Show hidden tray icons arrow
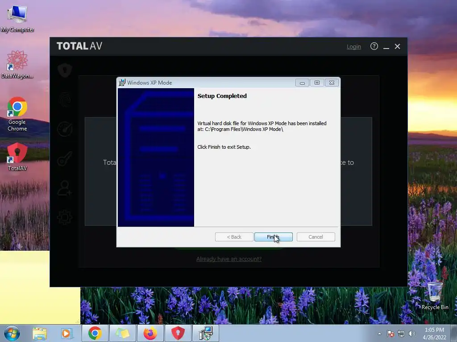 (379, 334)
